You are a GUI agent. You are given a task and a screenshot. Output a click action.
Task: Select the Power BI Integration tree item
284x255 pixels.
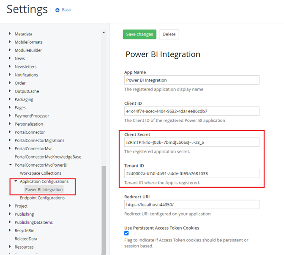click(44, 189)
